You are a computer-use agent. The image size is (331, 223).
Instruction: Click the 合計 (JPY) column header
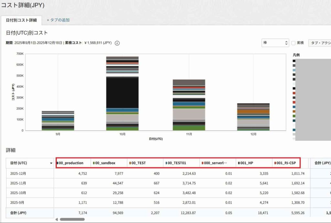(322, 163)
